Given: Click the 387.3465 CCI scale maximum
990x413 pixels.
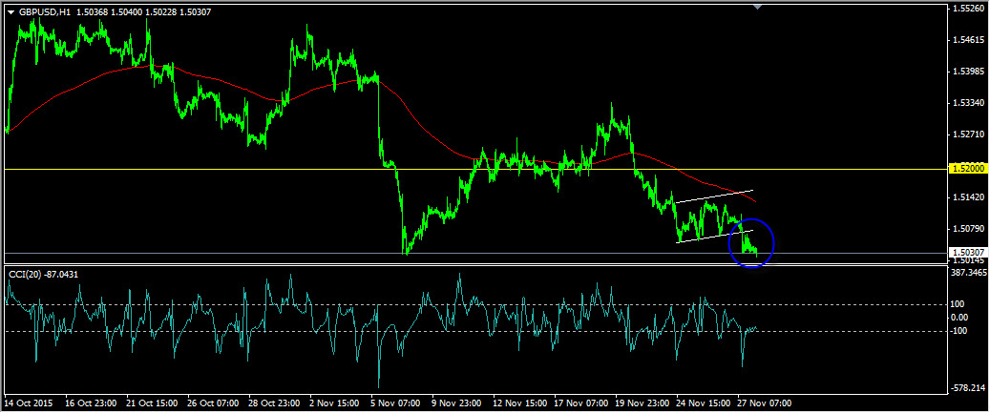Looking at the screenshot, I should tap(969, 273).
